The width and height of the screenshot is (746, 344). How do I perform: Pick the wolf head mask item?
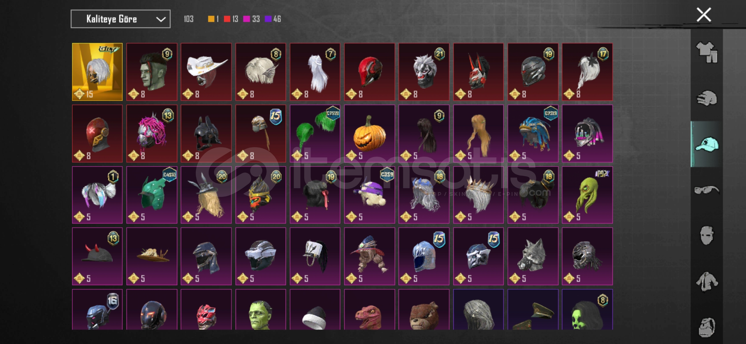(533, 256)
